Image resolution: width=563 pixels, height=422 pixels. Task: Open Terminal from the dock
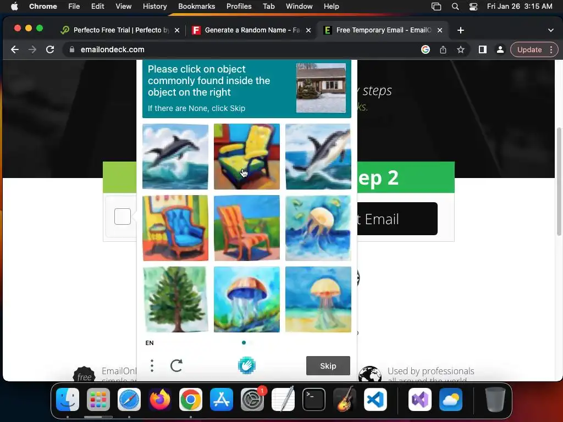(314, 399)
